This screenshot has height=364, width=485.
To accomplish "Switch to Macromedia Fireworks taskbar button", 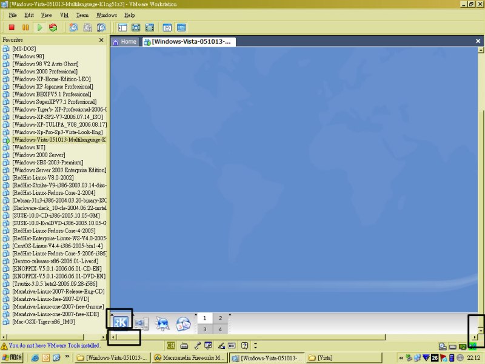I will point(190,358).
